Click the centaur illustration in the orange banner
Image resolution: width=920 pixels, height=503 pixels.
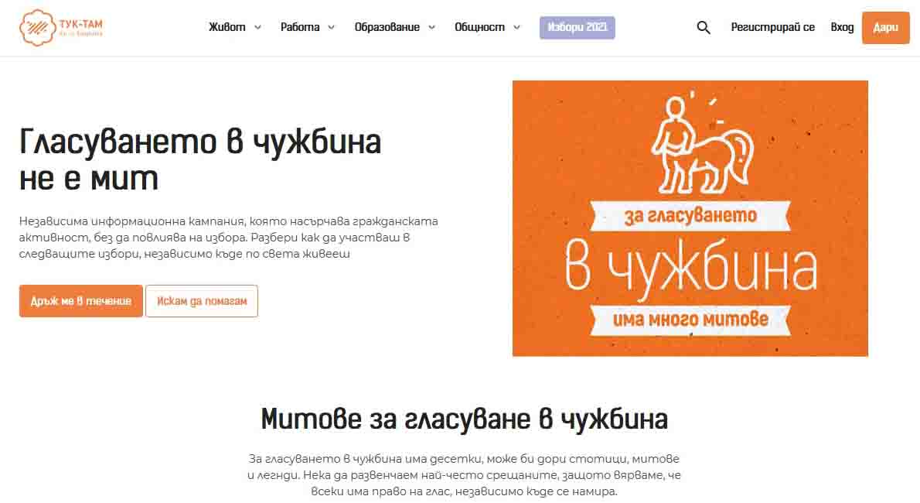[x=702, y=145]
